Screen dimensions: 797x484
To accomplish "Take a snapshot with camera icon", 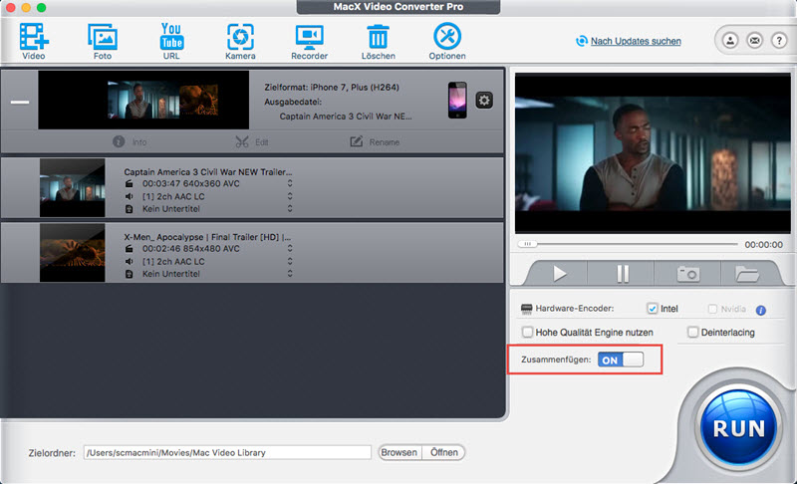I will (x=687, y=274).
